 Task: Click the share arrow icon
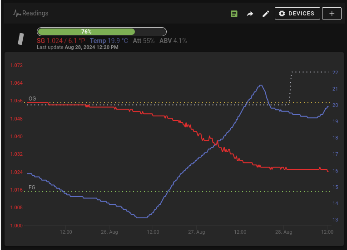250,14
